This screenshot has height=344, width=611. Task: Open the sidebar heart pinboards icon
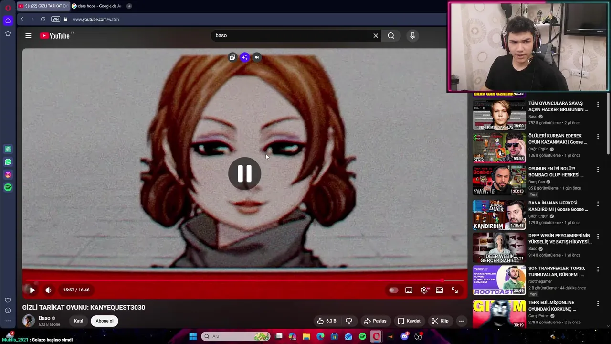[8, 300]
